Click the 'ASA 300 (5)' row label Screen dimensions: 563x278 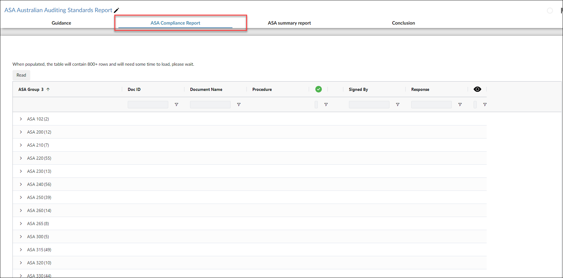tap(38, 237)
